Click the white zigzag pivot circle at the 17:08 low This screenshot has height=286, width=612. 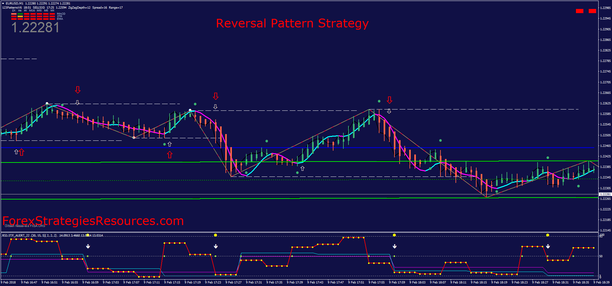134,138
